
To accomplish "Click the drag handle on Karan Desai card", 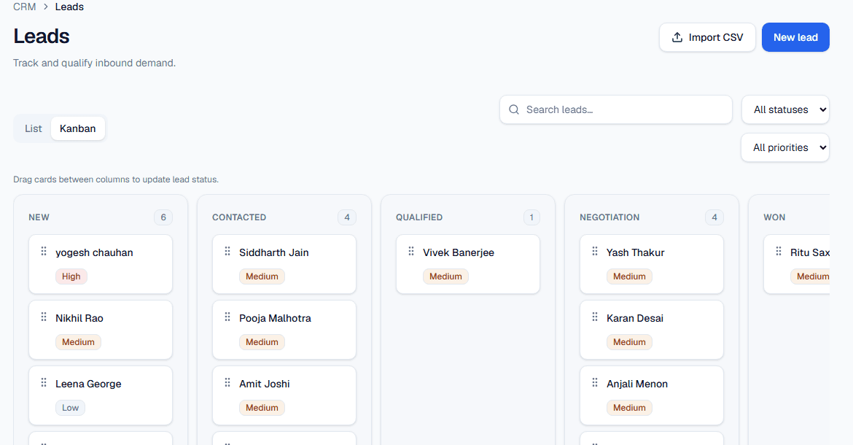I will coord(595,317).
